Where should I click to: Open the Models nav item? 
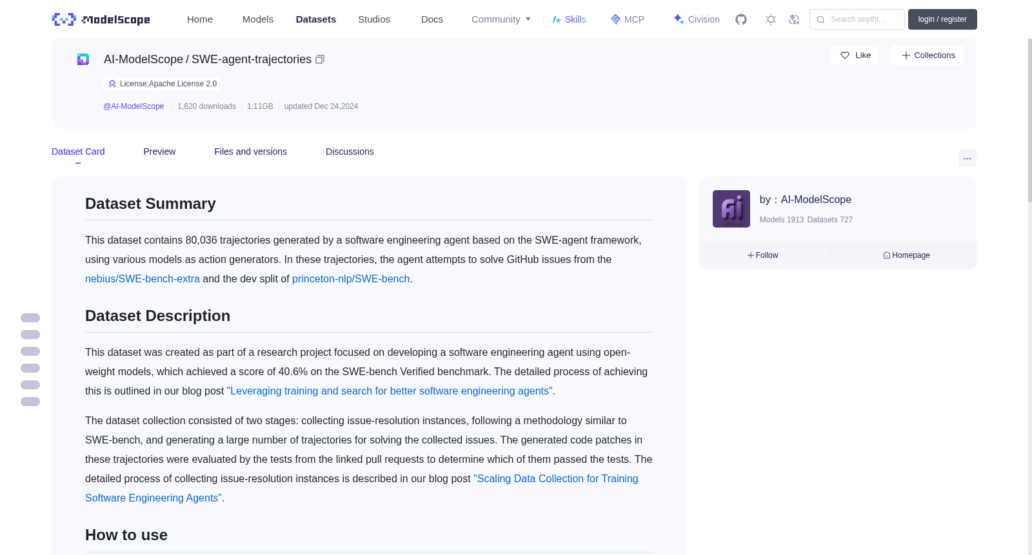258,19
